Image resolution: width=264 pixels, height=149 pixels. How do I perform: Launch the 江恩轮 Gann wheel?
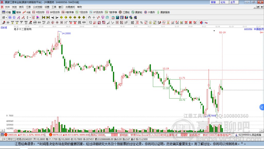click(x=124, y=12)
